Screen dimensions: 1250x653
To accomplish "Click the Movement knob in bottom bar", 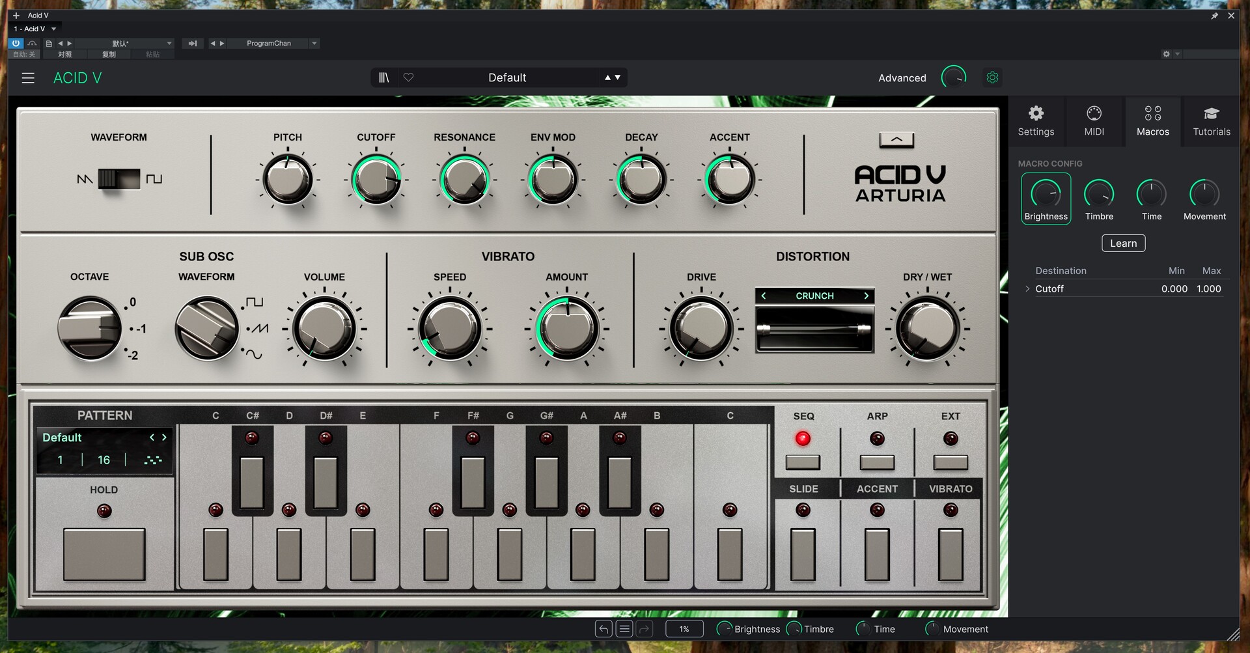I will click(x=932, y=629).
